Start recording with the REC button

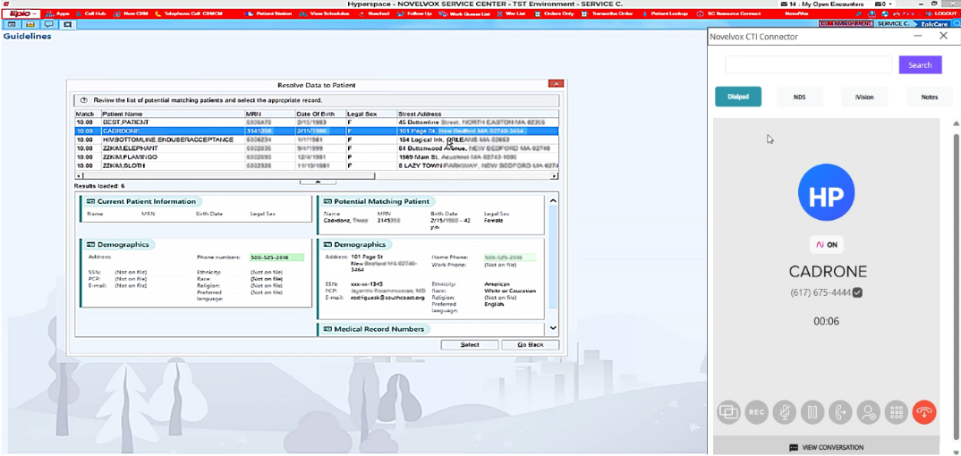756,412
